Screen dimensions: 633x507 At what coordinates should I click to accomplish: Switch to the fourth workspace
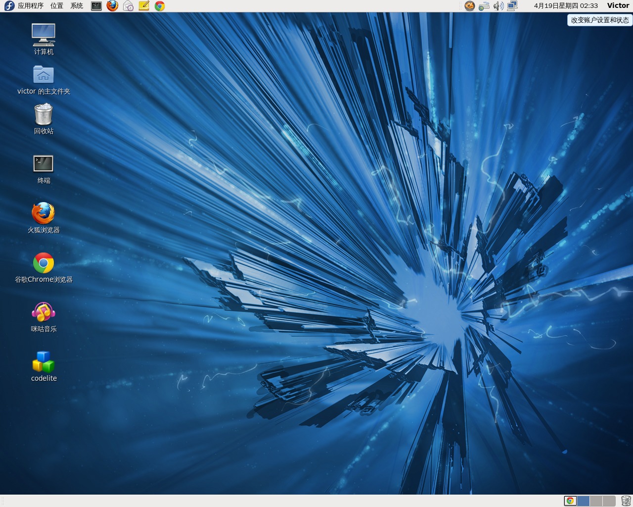(x=609, y=501)
